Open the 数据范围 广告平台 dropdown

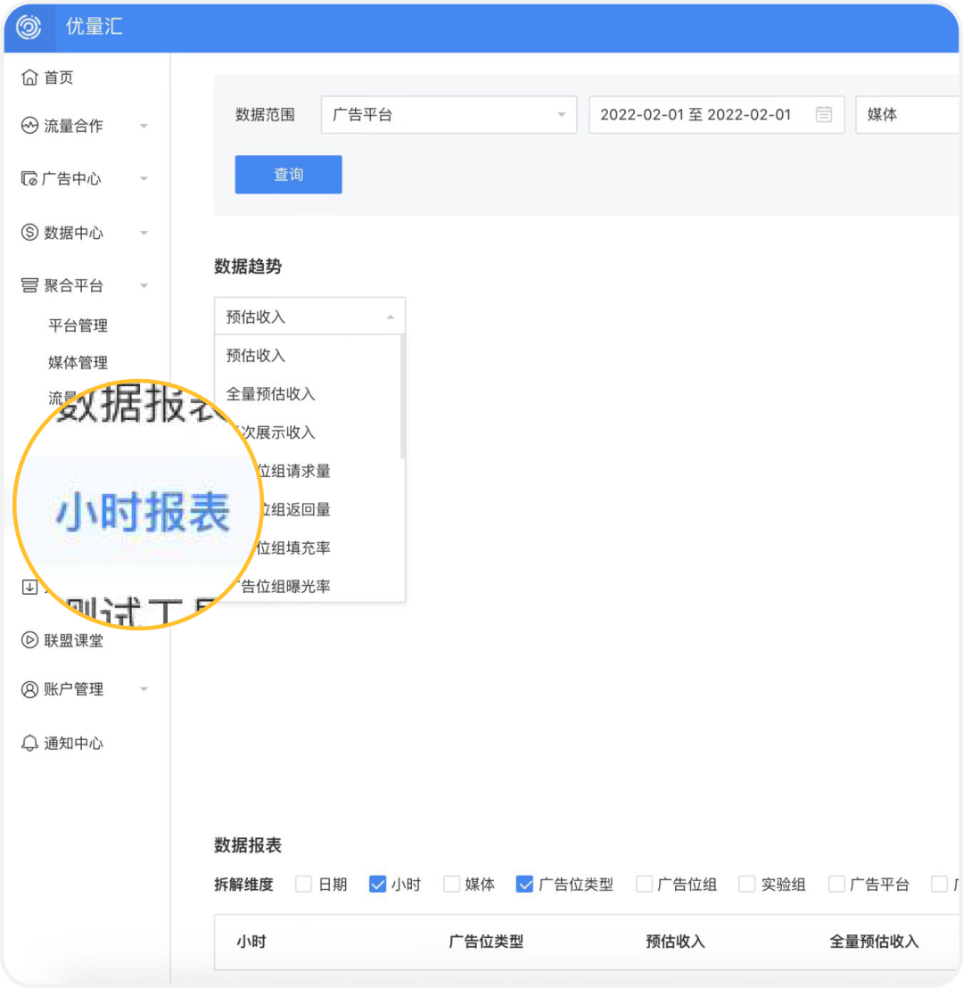point(449,114)
